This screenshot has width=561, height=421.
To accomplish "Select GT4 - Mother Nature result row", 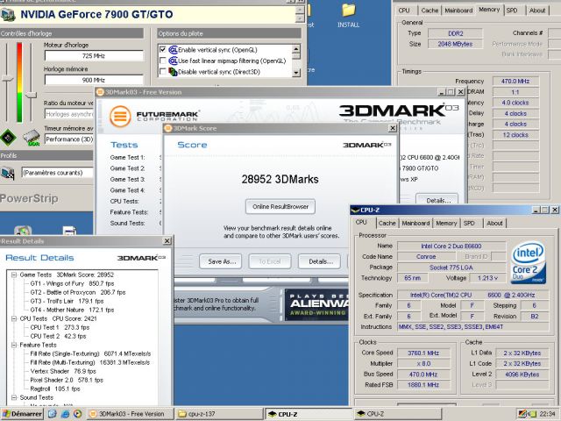I will coord(72,310).
